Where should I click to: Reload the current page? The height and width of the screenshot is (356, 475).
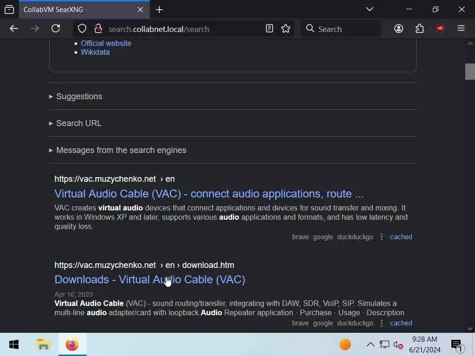coord(56,29)
